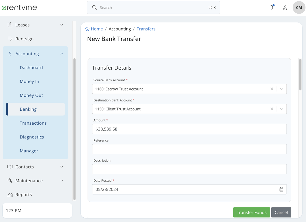
Task: Click the Leases sidebar icon
Action: (x=10, y=25)
